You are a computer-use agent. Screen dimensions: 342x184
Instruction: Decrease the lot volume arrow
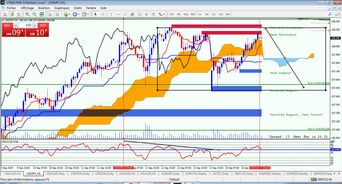[x=16, y=25]
